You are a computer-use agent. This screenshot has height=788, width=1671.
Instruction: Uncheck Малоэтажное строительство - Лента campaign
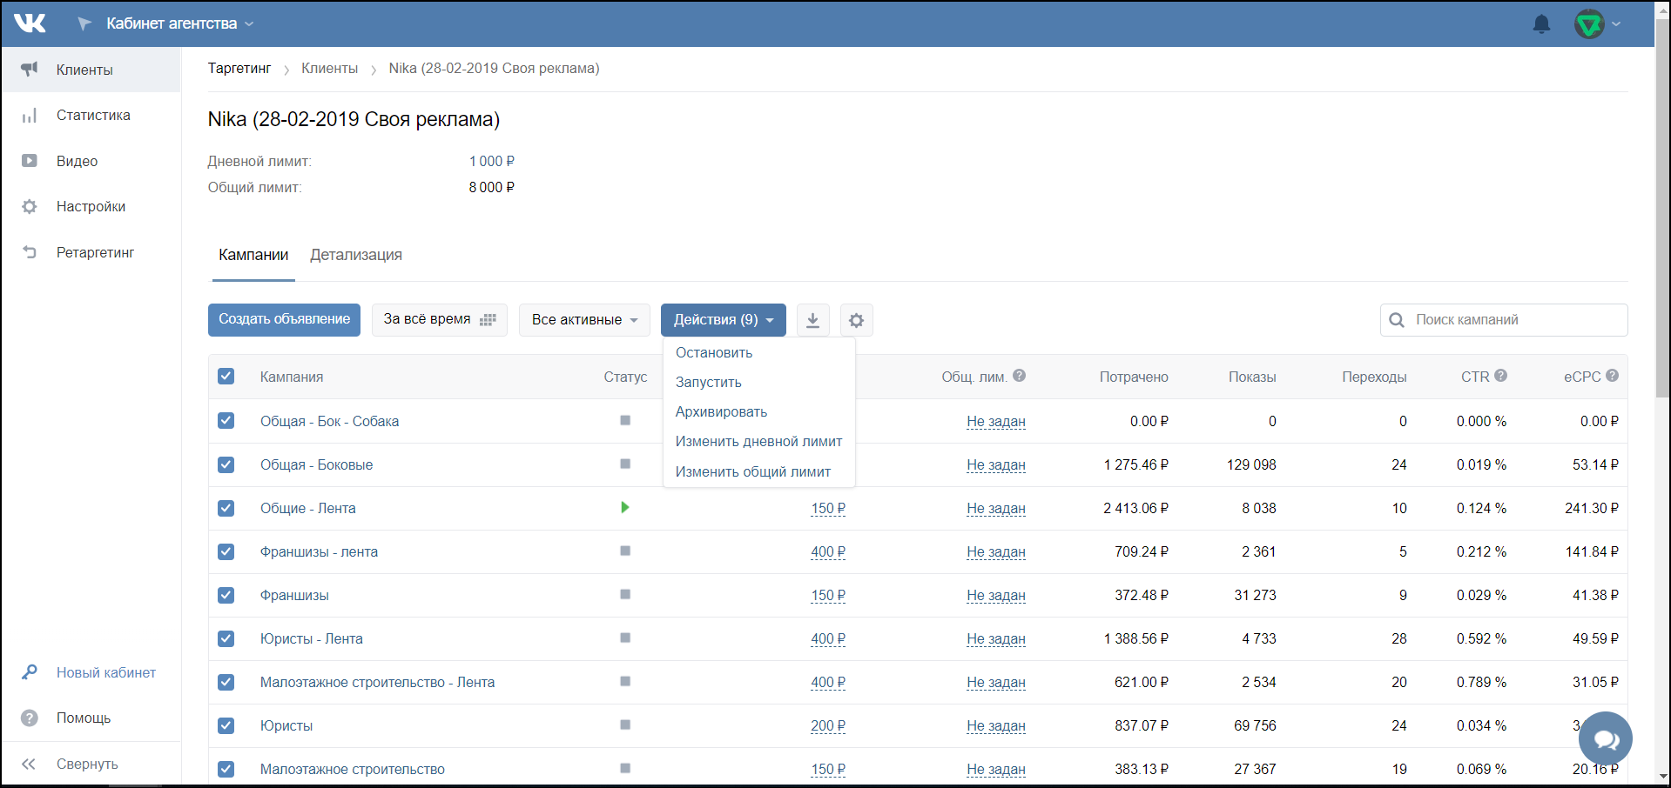pyautogui.click(x=226, y=682)
